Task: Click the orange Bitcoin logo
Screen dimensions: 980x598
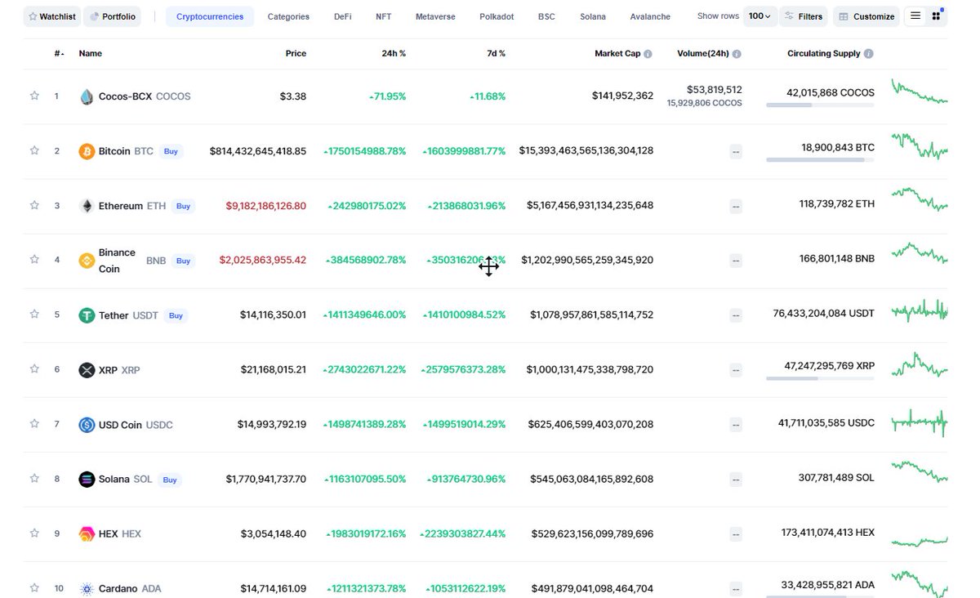Action: click(x=87, y=151)
